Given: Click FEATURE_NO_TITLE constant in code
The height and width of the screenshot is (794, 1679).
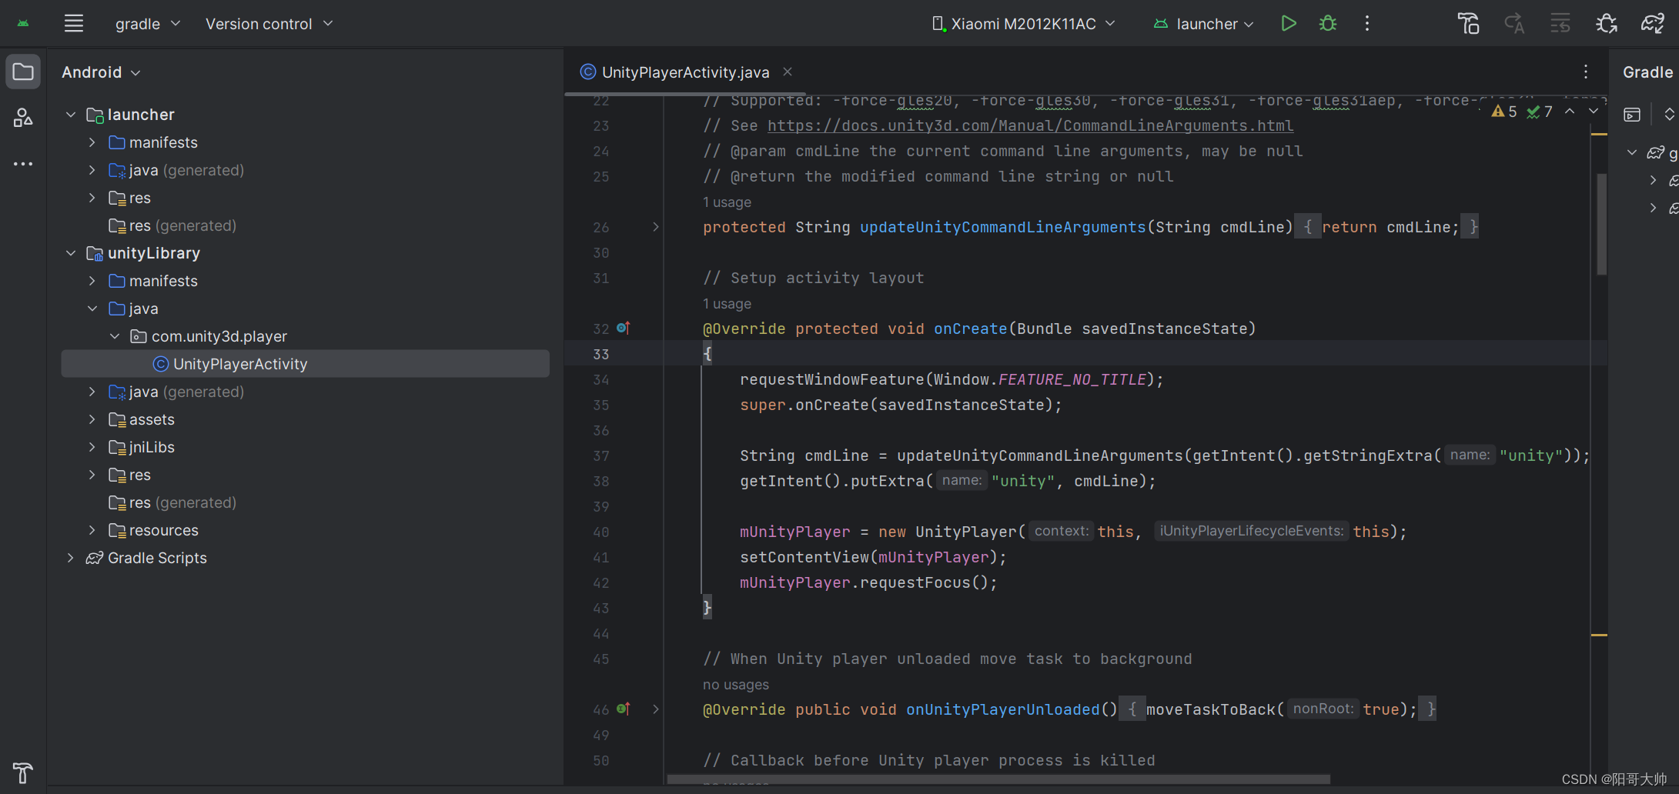Looking at the screenshot, I should [1072, 379].
